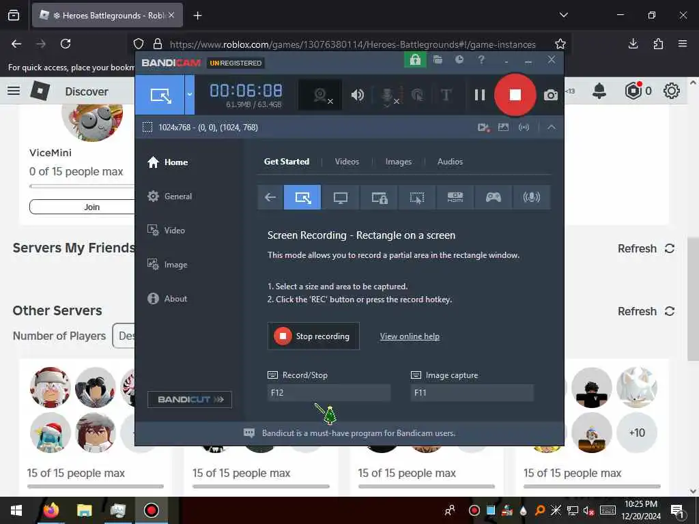Select HDMI device recording mode

(455, 197)
